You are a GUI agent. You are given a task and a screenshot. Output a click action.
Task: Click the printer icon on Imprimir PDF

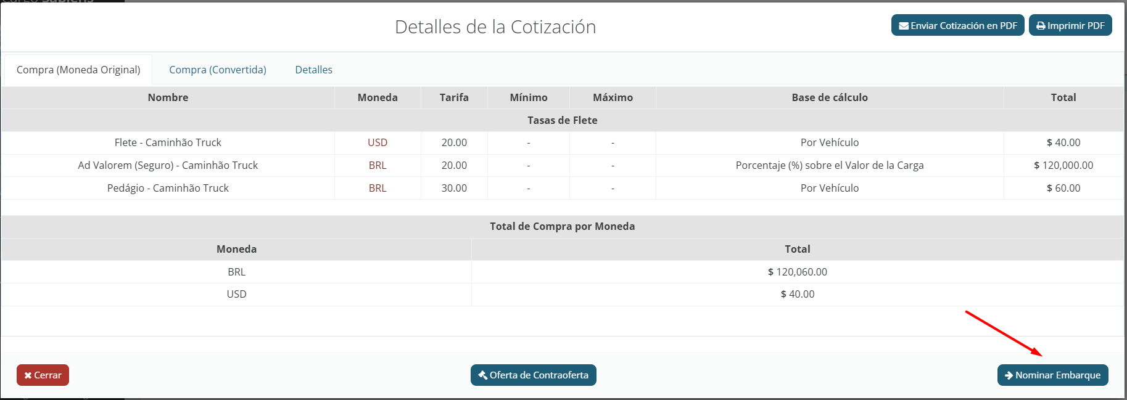(1041, 26)
